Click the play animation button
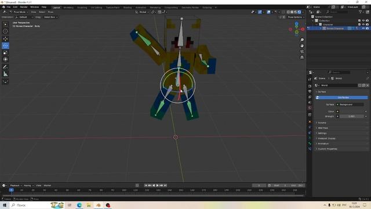This screenshot has width=371, height=209. pos(157,186)
